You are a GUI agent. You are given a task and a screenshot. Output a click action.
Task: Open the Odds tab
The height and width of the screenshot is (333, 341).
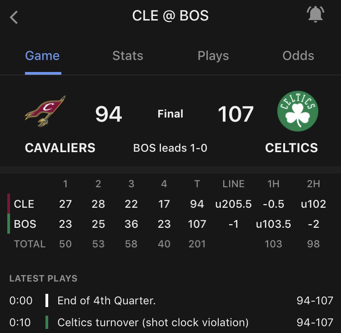click(298, 56)
